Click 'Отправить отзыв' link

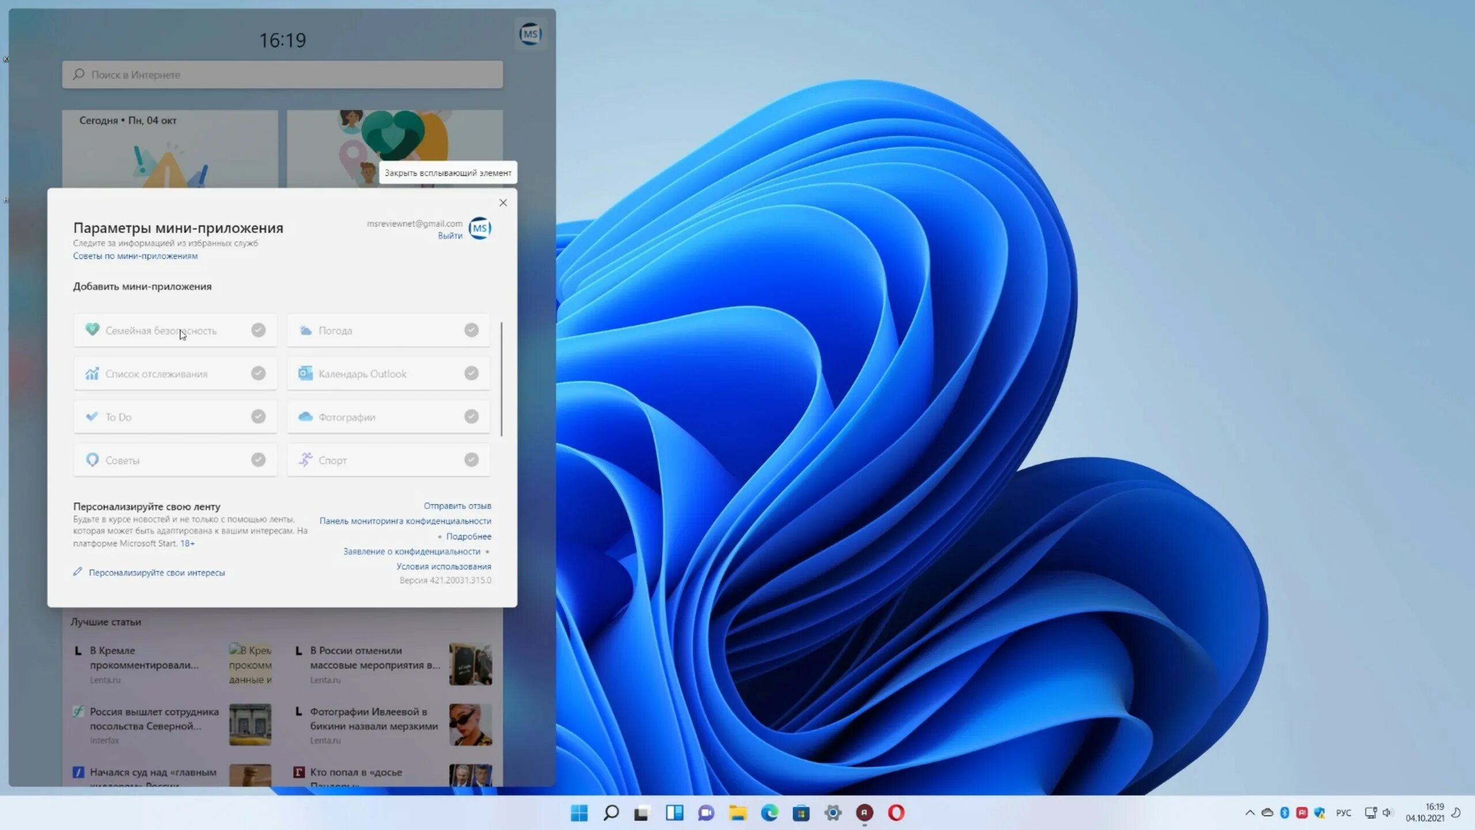pyautogui.click(x=458, y=505)
